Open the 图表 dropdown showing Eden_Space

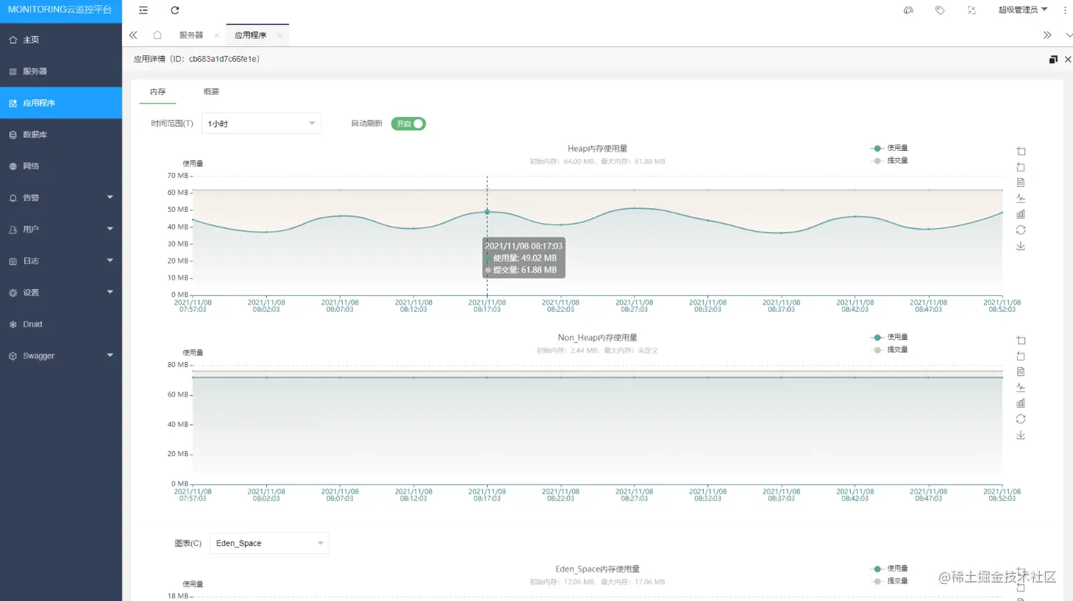click(269, 543)
